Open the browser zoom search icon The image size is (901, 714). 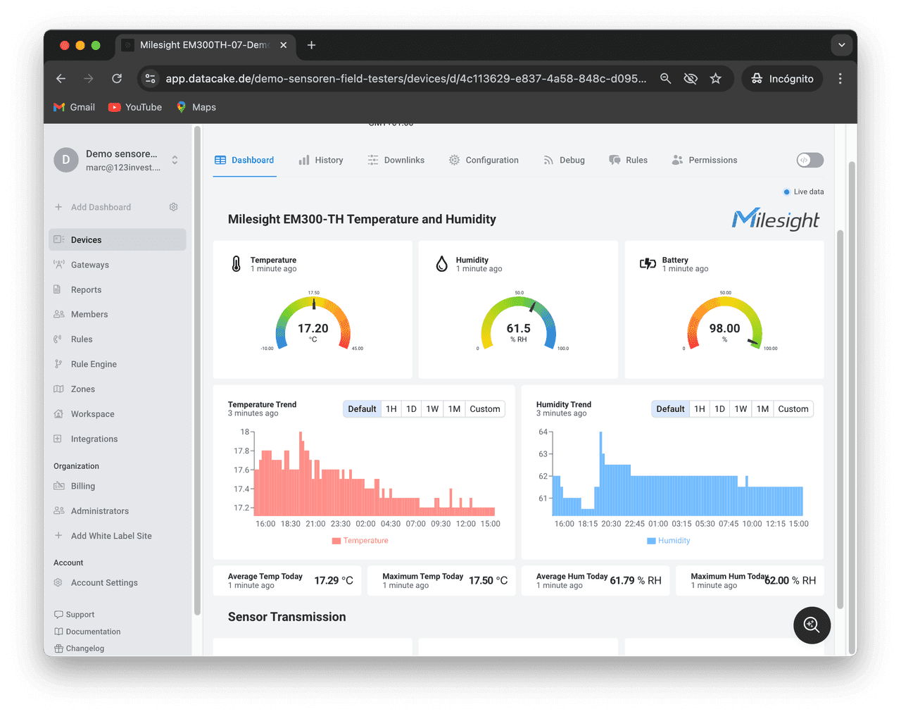coord(665,79)
